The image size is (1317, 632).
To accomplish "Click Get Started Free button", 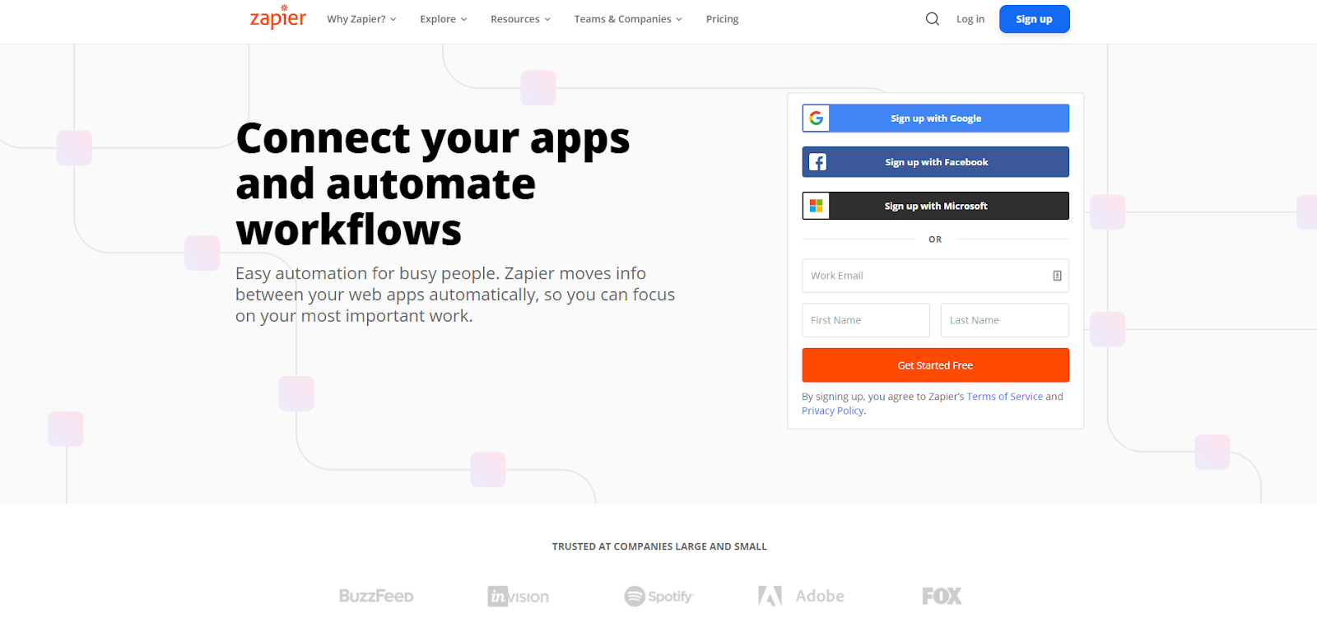I will [936, 365].
